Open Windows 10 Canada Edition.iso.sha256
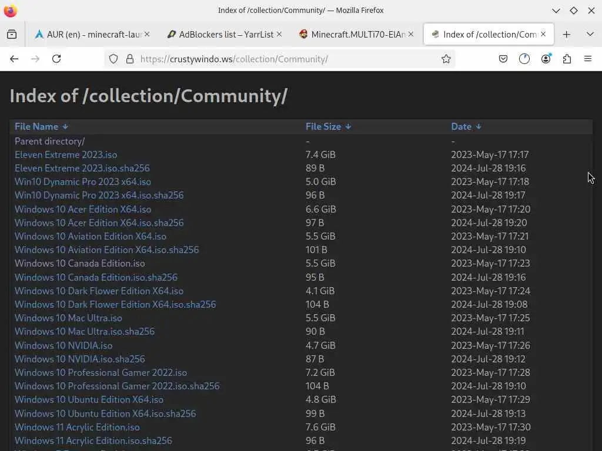This screenshot has width=602, height=451. pyautogui.click(x=96, y=277)
